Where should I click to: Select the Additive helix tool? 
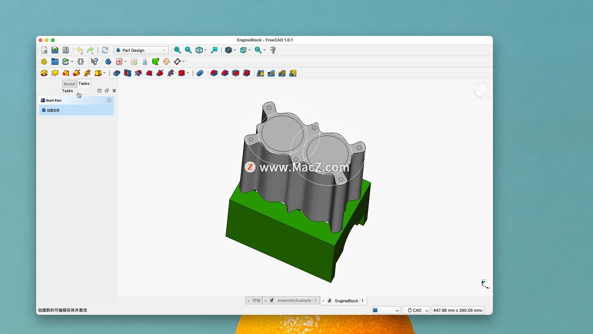pyautogui.click(x=87, y=73)
